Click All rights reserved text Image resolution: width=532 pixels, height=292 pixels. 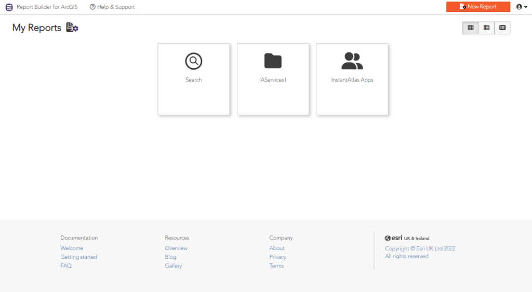406,256
